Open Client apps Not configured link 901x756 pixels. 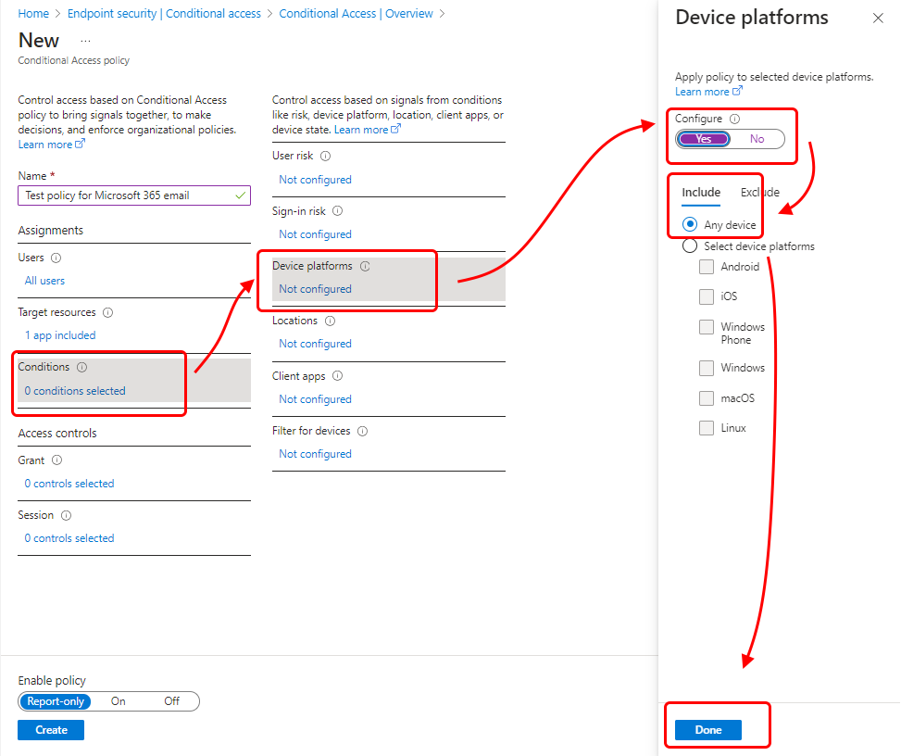pos(315,399)
